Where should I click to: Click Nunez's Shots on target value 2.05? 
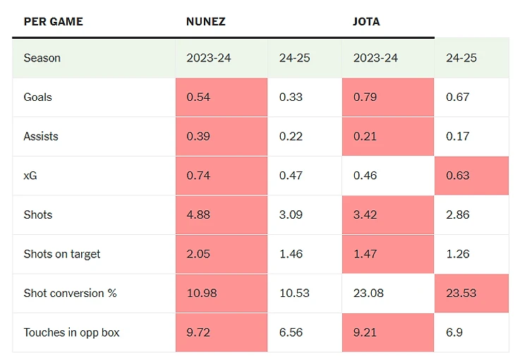tap(198, 254)
